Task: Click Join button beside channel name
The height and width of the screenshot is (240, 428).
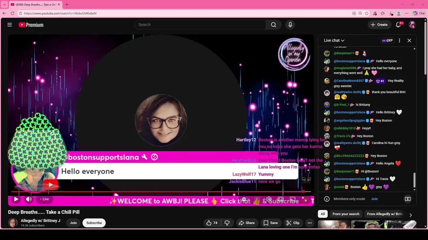Action: (x=73, y=223)
